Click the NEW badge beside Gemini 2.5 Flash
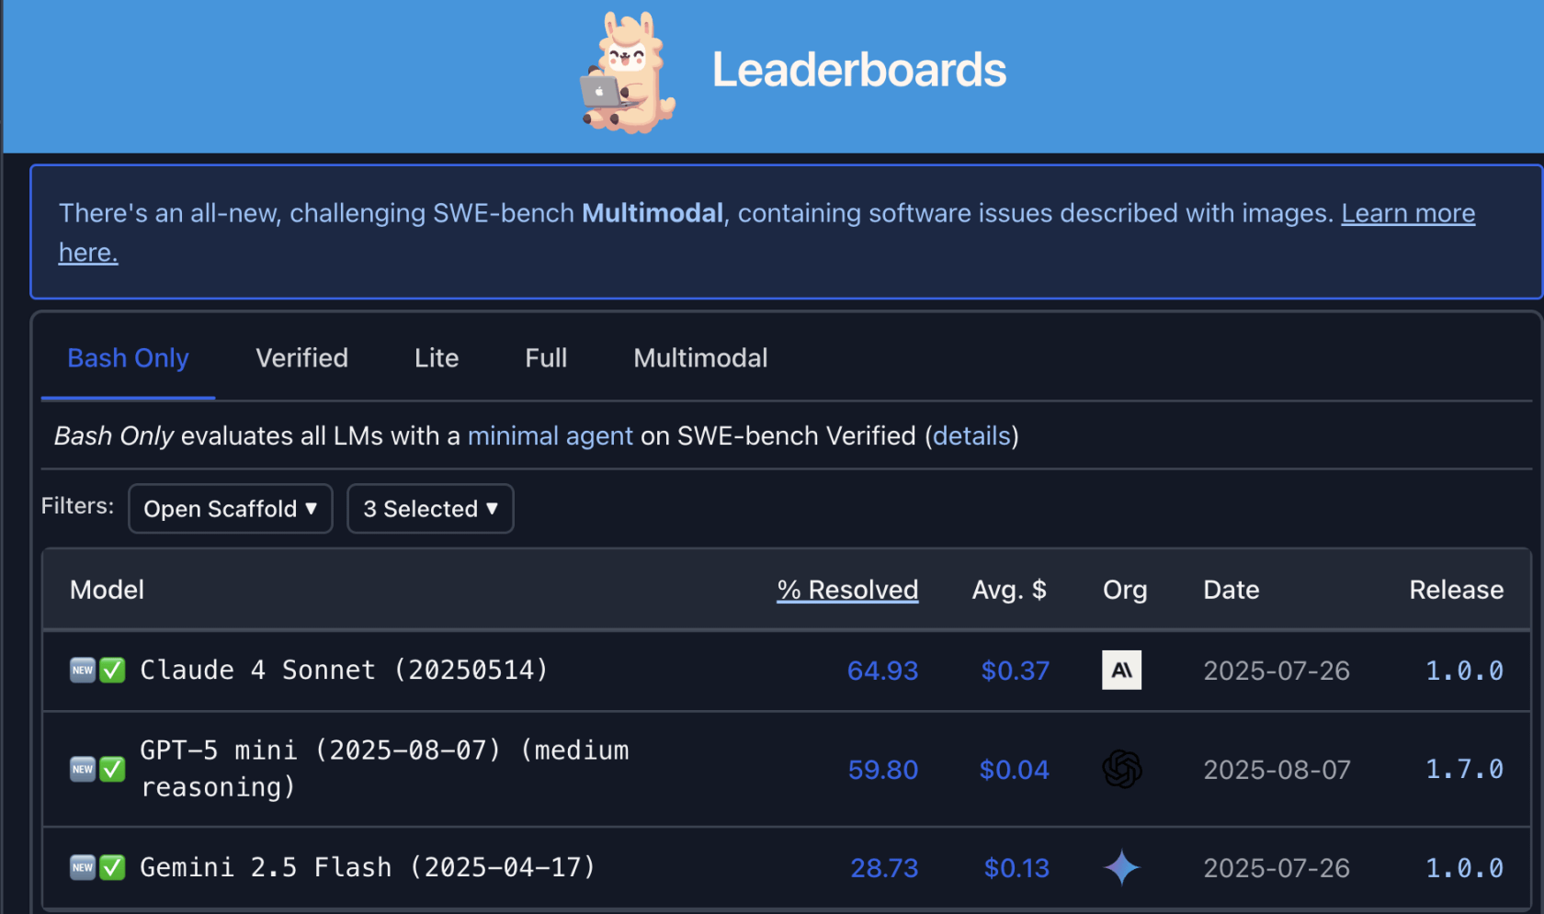1544x914 pixels. click(83, 867)
